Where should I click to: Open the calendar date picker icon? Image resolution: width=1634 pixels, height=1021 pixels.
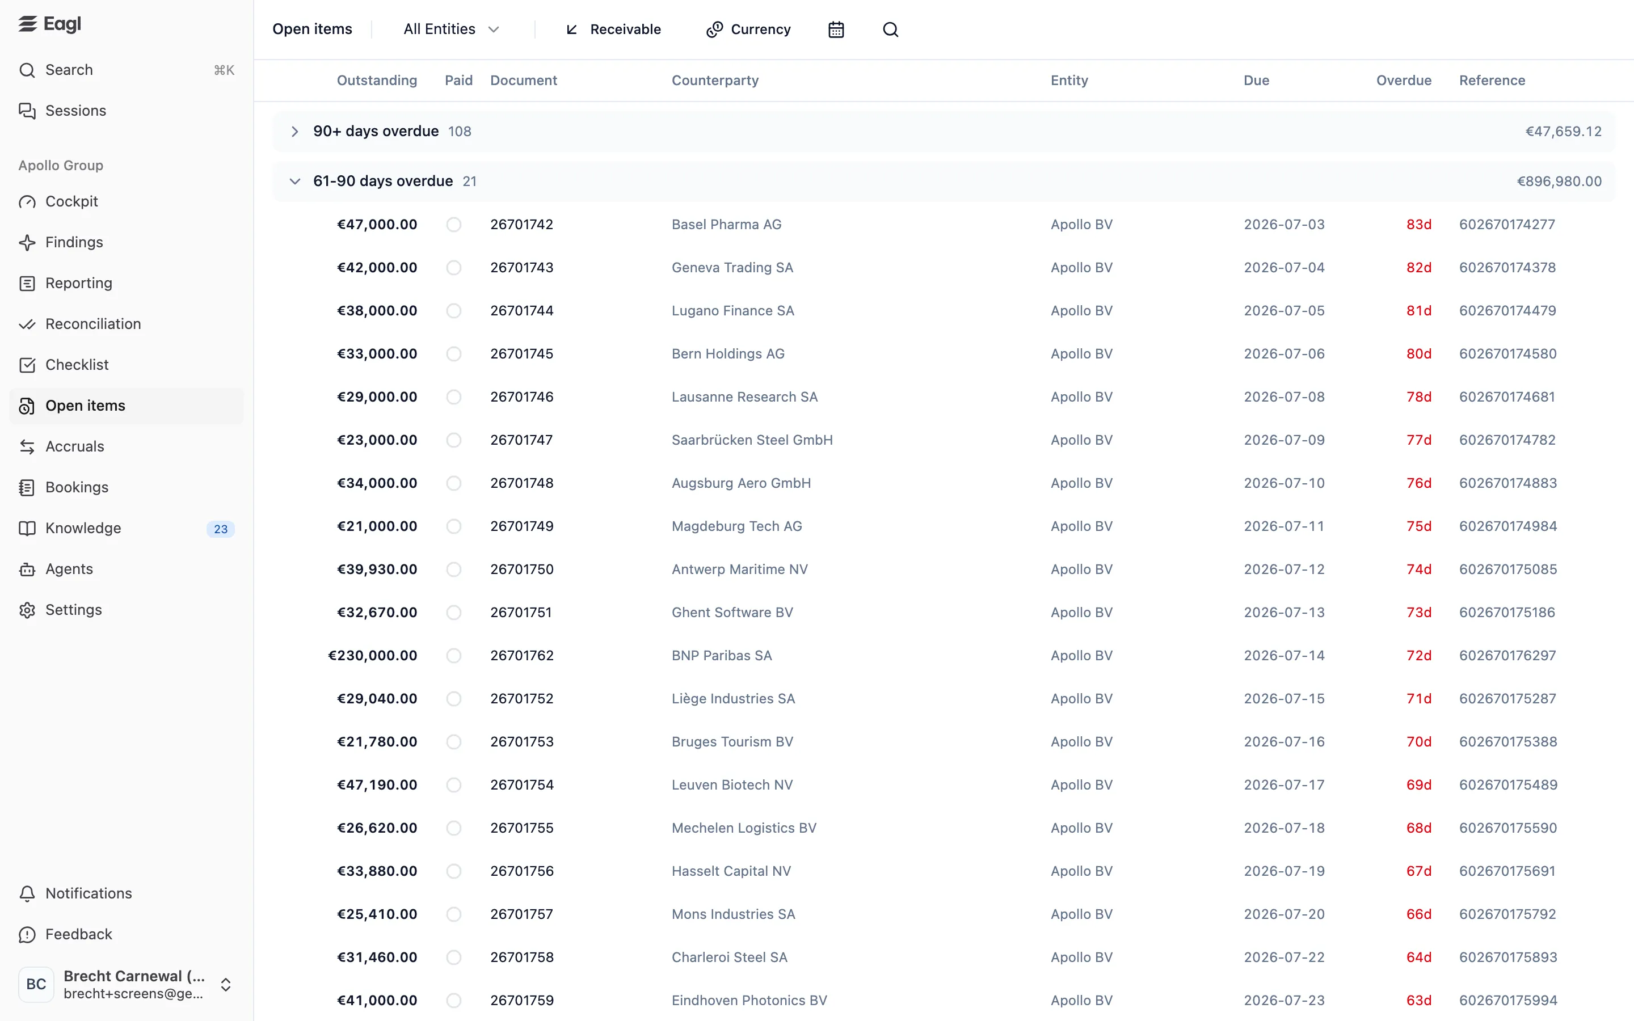(836, 29)
